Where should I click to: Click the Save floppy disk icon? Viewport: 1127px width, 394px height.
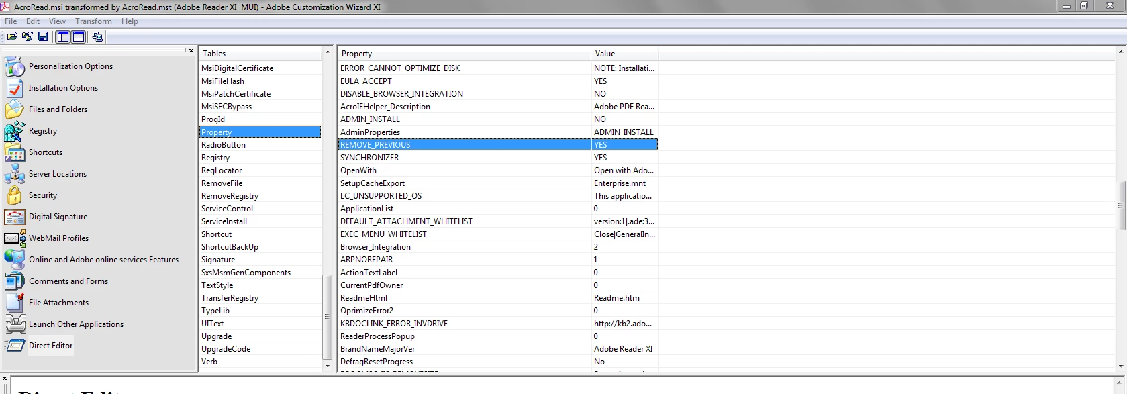tap(43, 37)
